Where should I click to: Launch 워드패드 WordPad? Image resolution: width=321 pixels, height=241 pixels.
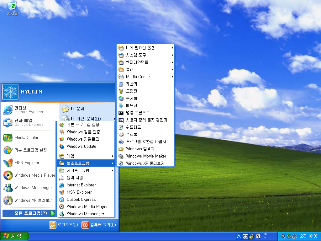(x=145, y=127)
